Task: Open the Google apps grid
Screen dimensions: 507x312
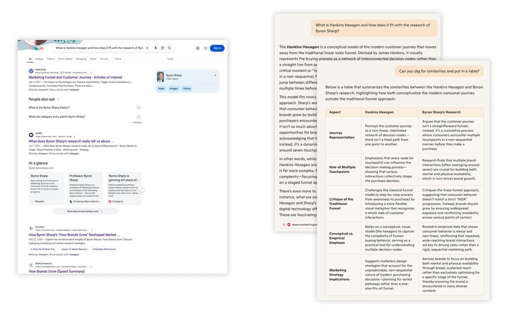Action: point(206,48)
